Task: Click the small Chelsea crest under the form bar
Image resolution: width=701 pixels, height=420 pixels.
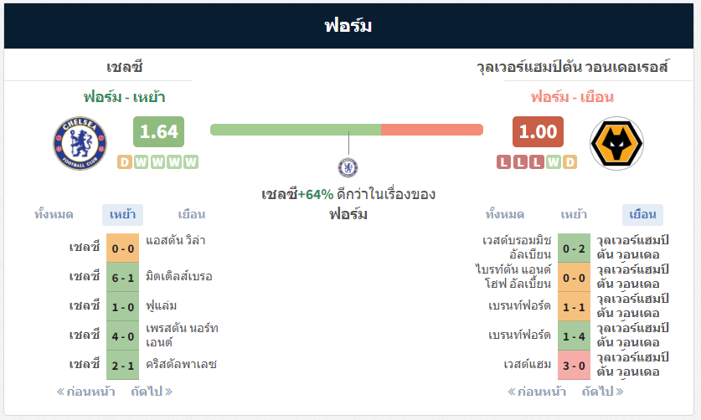Action: 348,167
